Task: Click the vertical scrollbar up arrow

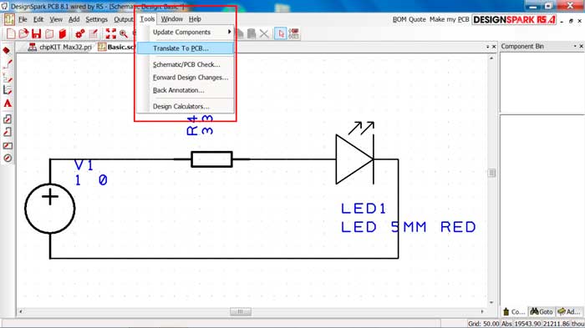Action: tap(491, 58)
